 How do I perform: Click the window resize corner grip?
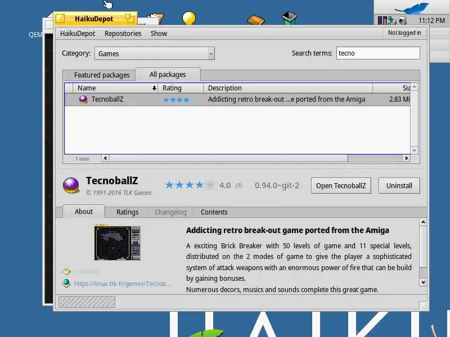424,306
